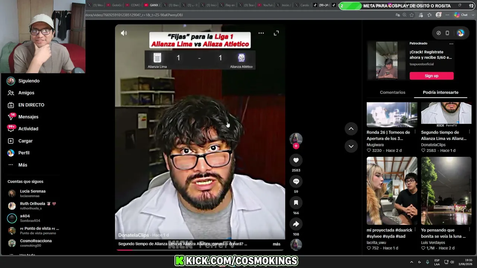Screen dimensions: 477x268
Task: Open the volume control in system tray
Action: pos(452,262)
